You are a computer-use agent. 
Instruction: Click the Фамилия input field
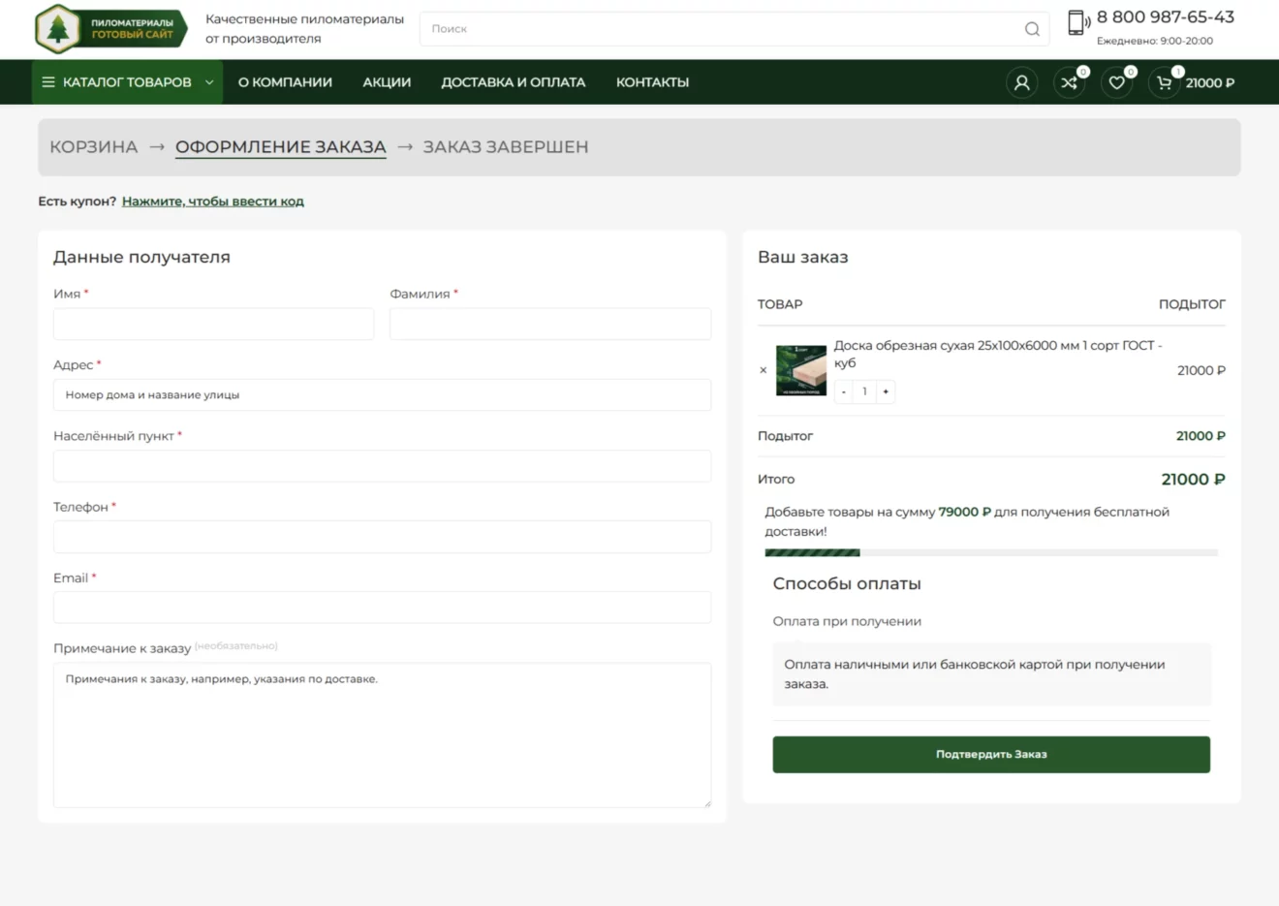click(550, 324)
